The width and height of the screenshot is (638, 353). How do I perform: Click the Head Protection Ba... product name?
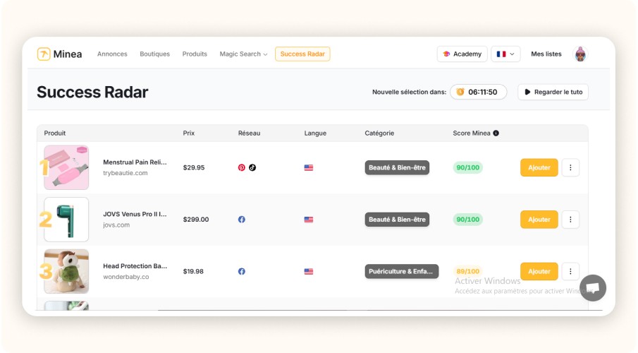(x=135, y=265)
